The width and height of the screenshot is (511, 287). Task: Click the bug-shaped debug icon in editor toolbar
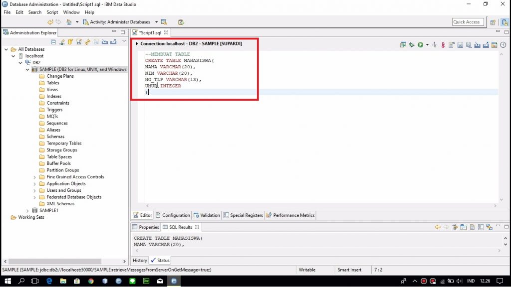pyautogui.click(x=411, y=45)
